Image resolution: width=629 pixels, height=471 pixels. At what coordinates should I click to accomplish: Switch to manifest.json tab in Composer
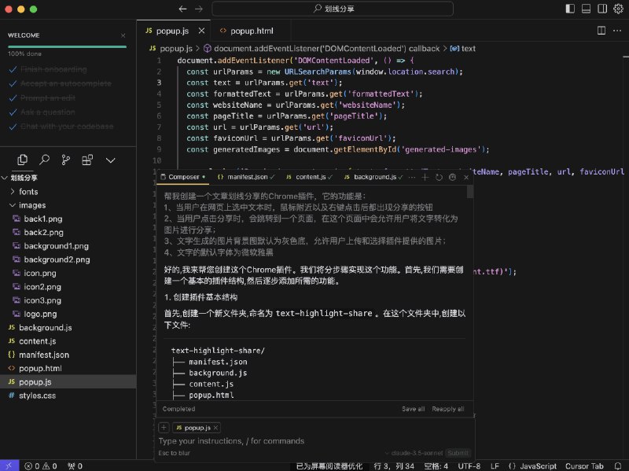click(246, 178)
